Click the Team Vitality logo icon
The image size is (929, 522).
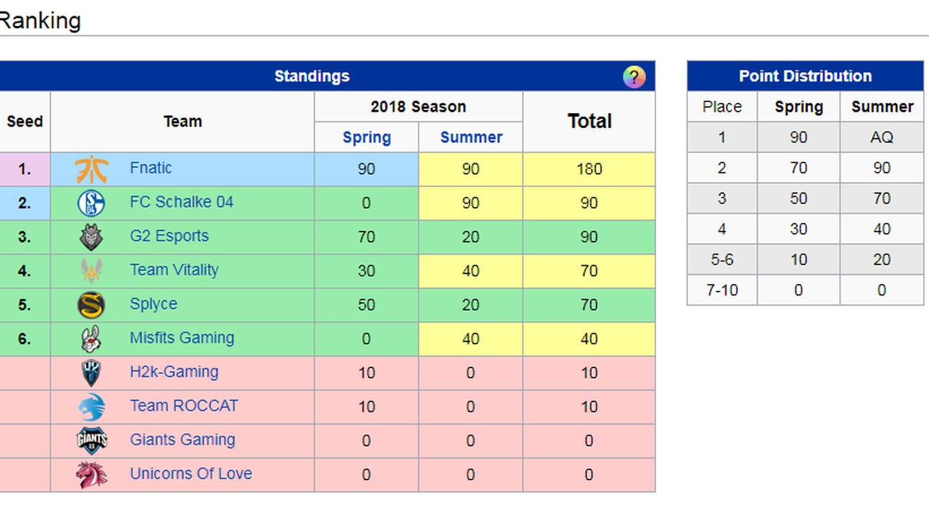tap(91, 270)
